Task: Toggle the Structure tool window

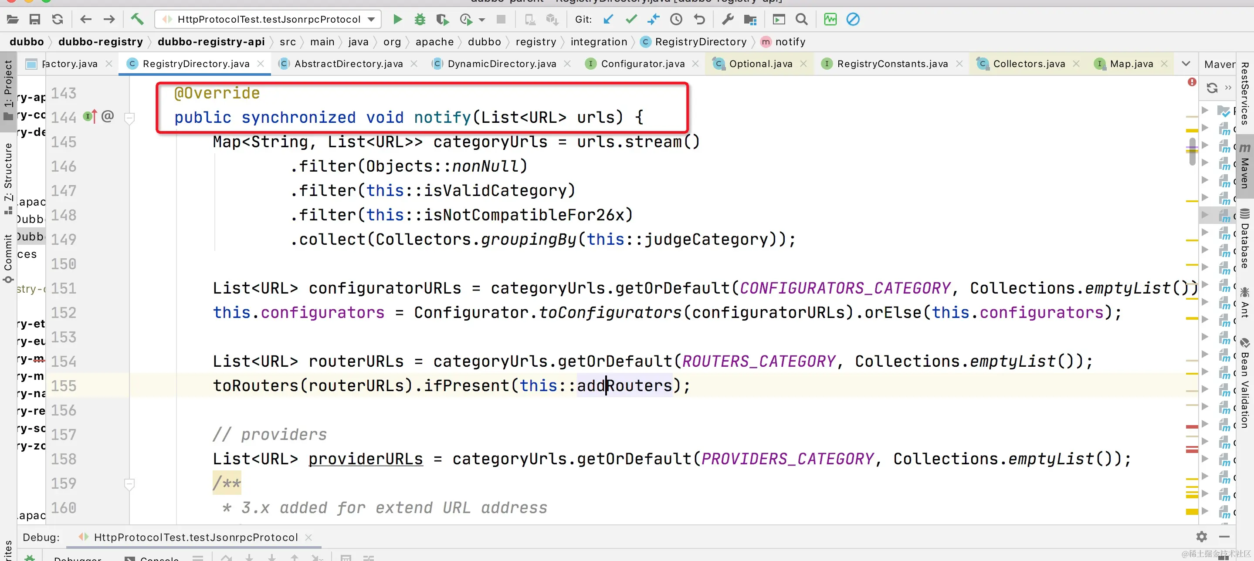Action: (8, 178)
